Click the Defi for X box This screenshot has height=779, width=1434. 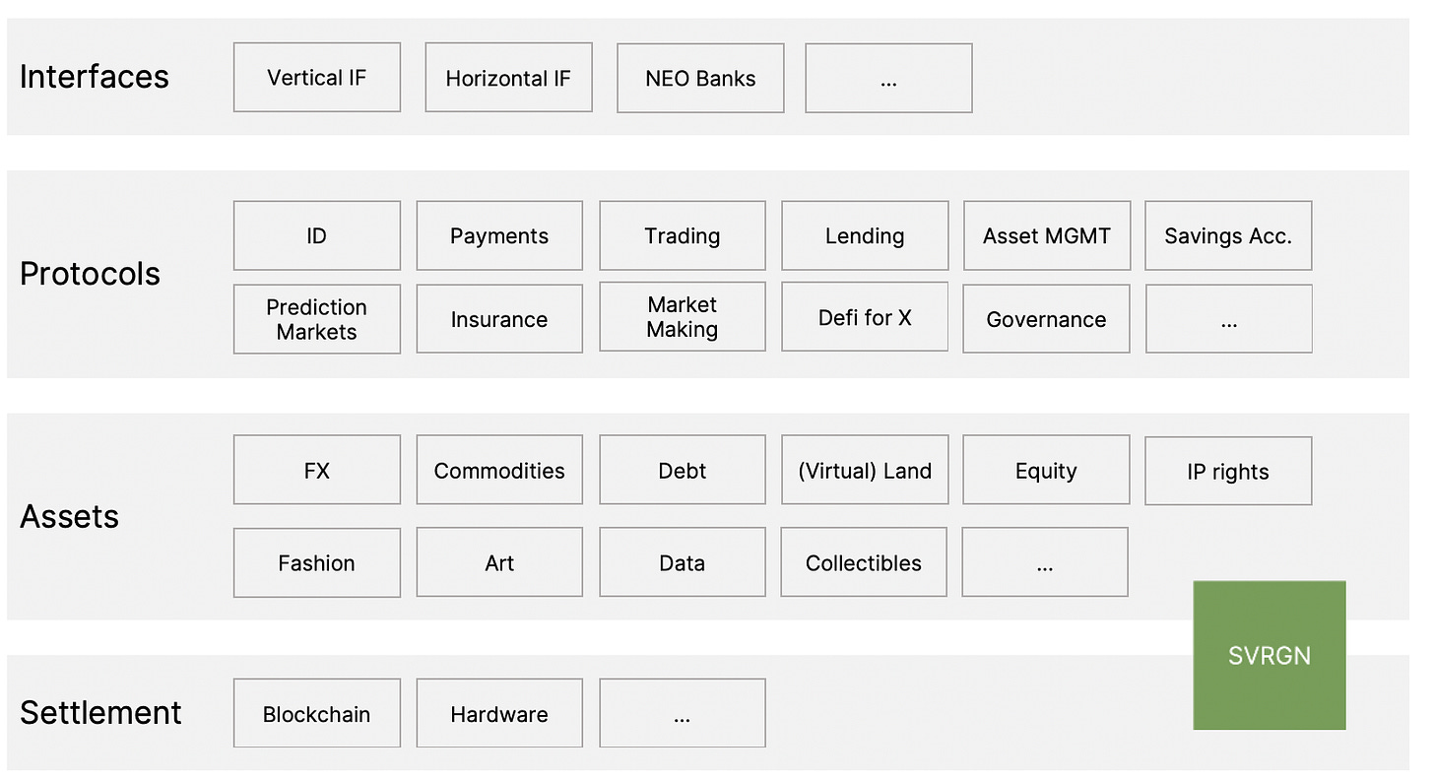click(865, 317)
